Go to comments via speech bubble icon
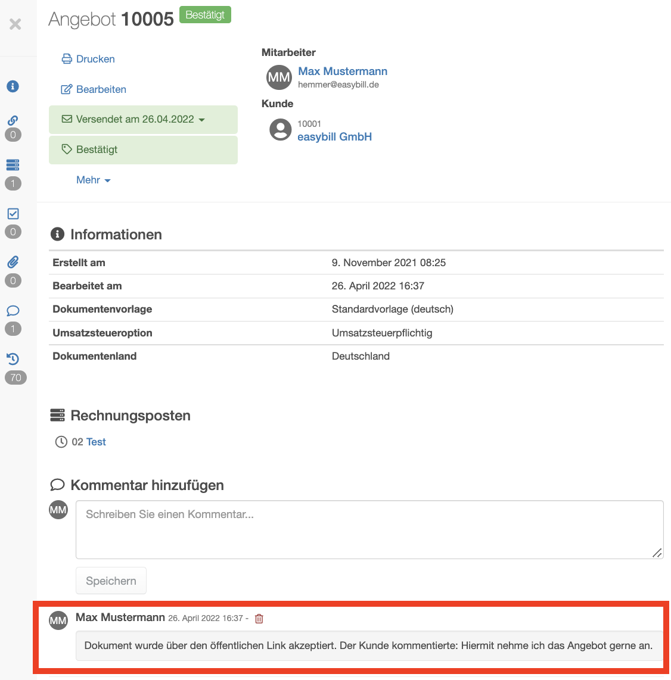The image size is (671, 680). click(x=13, y=310)
